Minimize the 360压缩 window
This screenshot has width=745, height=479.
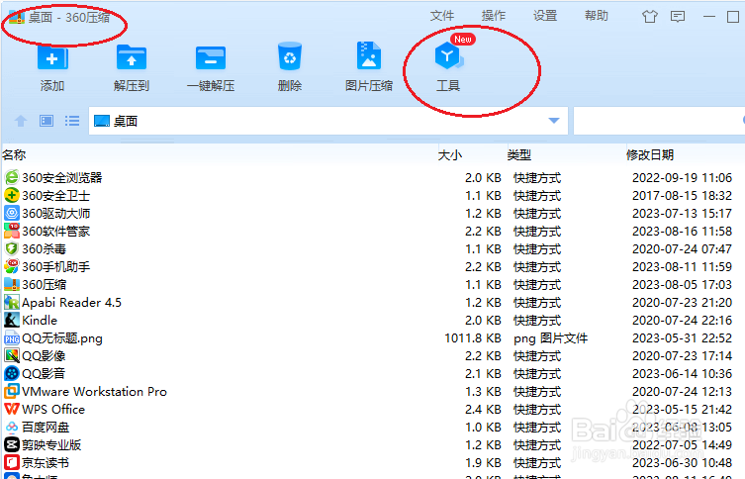(709, 17)
